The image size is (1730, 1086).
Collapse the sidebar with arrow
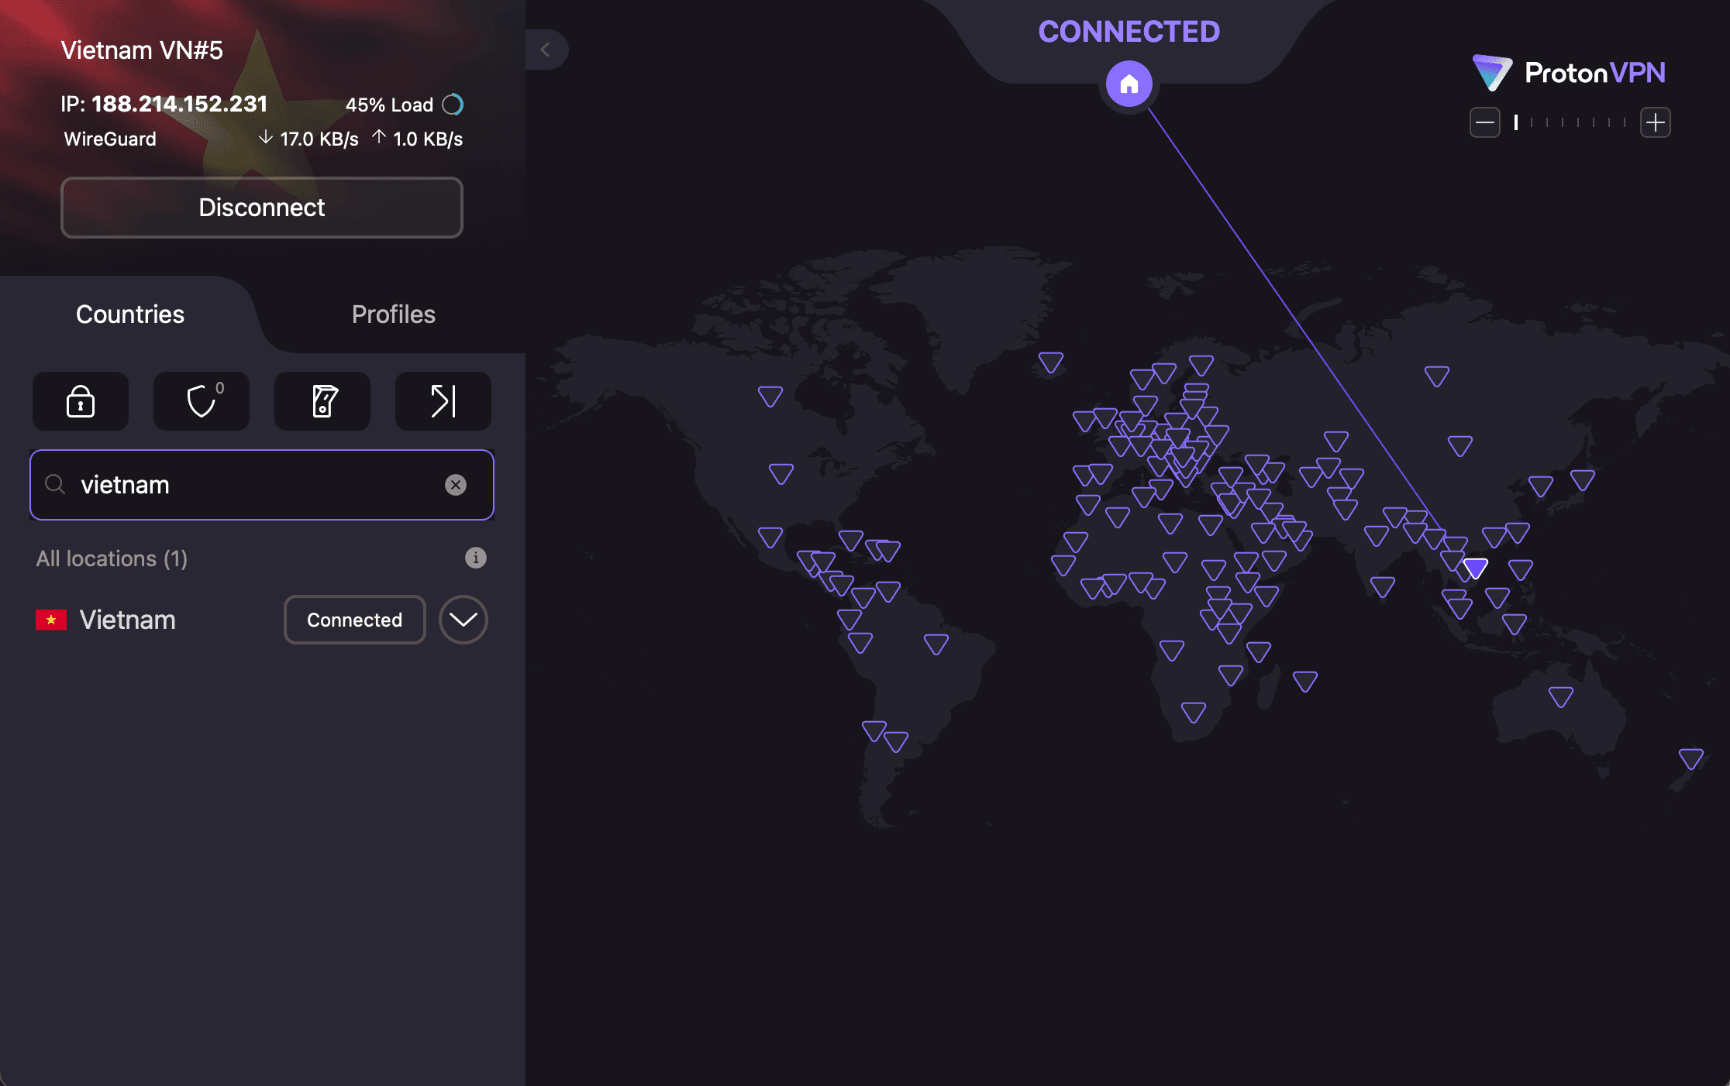pyautogui.click(x=546, y=50)
